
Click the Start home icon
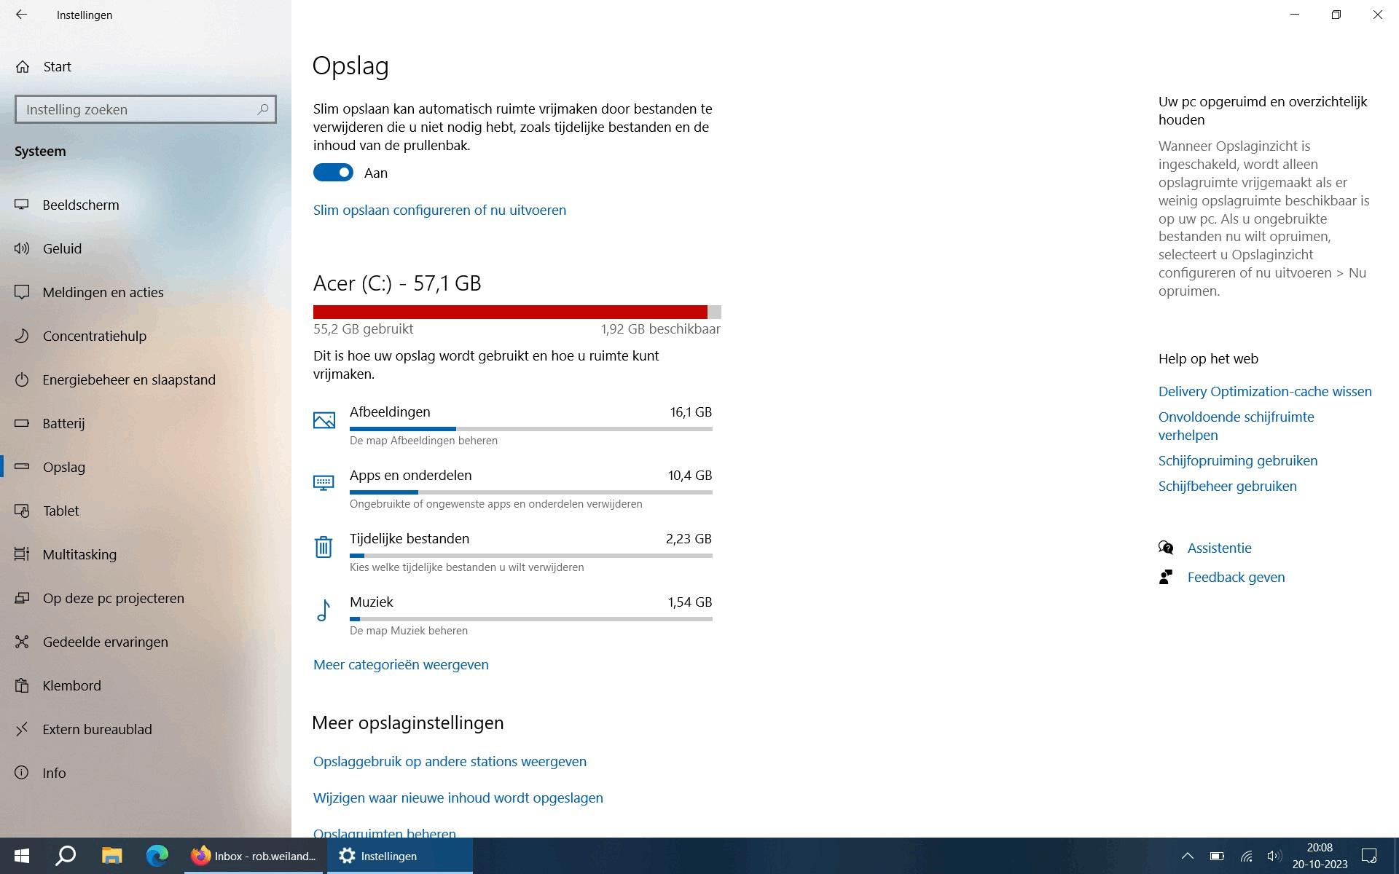coord(23,67)
